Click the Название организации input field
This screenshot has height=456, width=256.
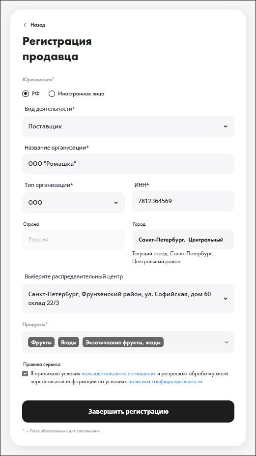pyautogui.click(x=128, y=164)
